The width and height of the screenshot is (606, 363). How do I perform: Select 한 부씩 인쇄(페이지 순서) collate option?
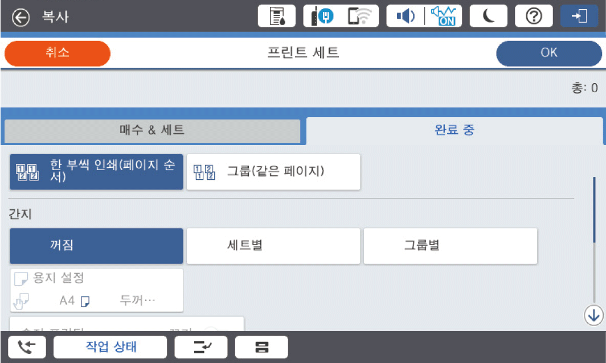96,172
